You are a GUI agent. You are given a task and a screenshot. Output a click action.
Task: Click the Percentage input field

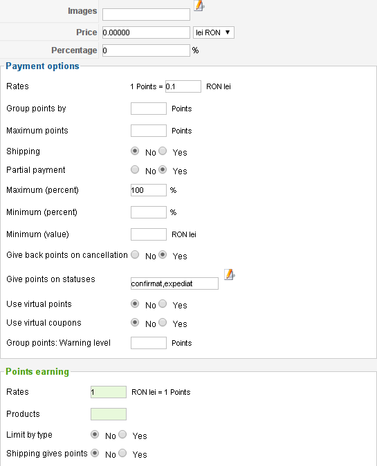tap(146, 50)
